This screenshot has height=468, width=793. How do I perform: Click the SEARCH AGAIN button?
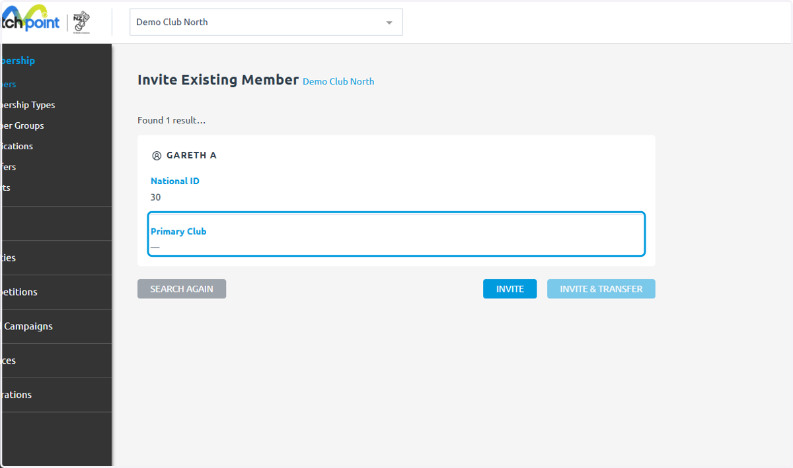click(182, 289)
